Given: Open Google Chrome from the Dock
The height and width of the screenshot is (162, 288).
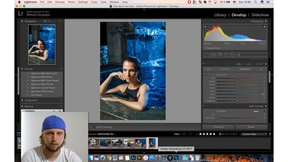Looking at the screenshot, I should pos(109,157).
